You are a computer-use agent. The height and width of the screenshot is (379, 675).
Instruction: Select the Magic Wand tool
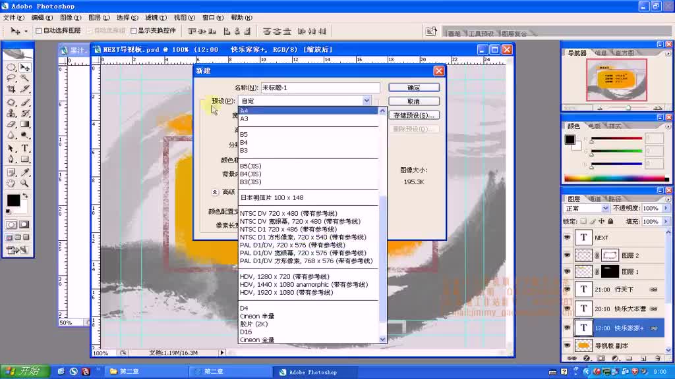tap(25, 78)
